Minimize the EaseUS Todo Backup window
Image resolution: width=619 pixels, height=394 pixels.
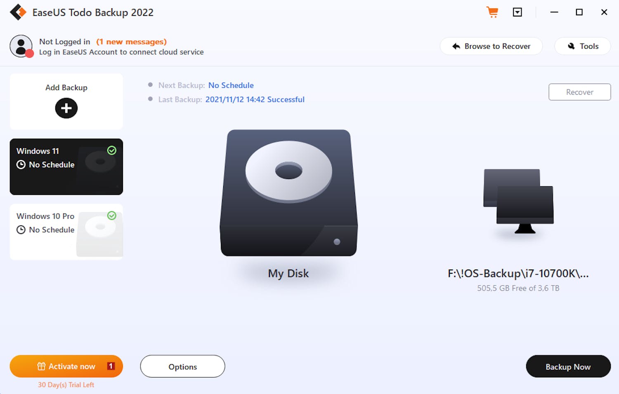554,12
